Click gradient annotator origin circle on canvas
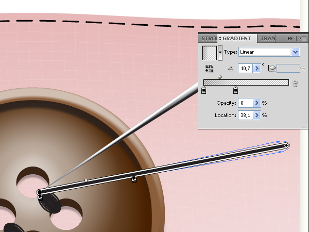The height and width of the screenshot is (232, 309). click(40, 192)
